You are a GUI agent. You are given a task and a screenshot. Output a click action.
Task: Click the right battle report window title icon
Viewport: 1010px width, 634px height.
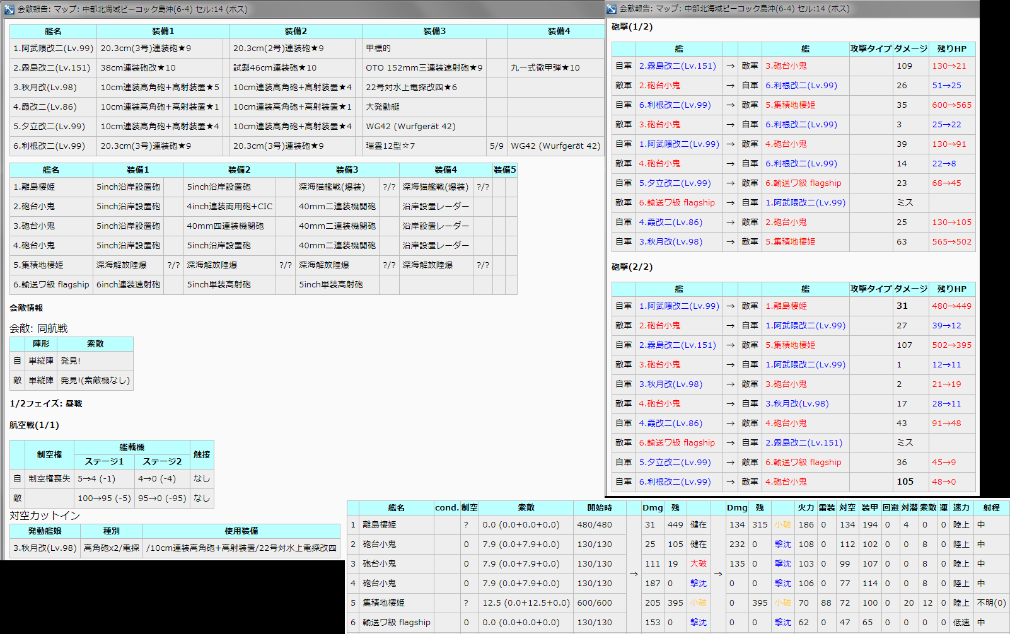tap(612, 9)
